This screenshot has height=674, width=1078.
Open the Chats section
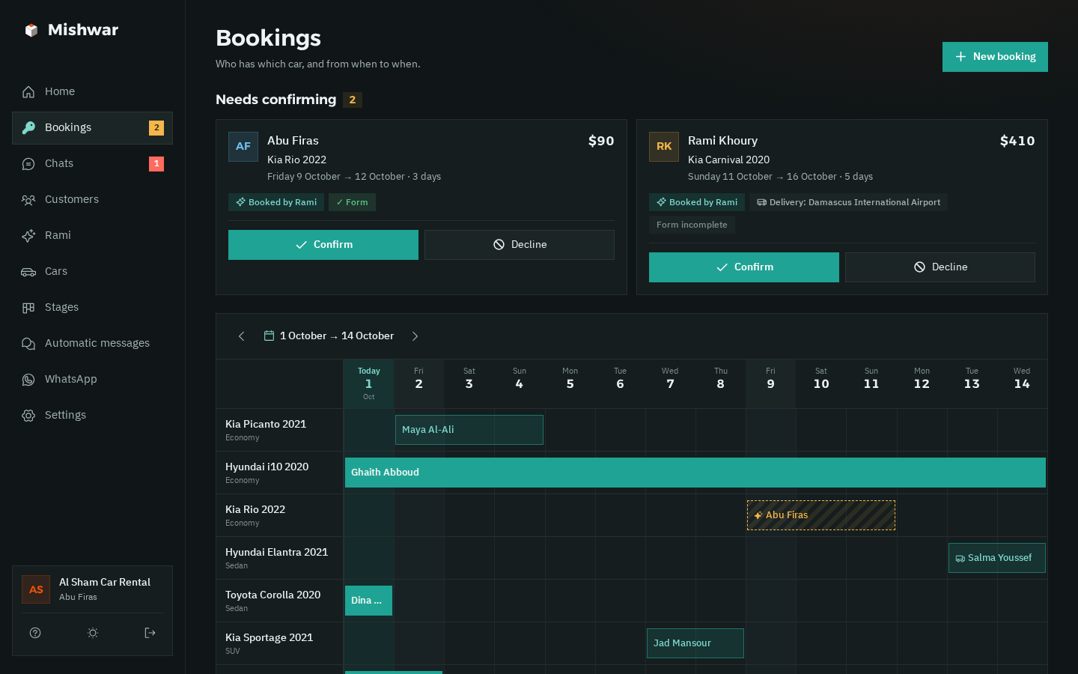click(92, 163)
